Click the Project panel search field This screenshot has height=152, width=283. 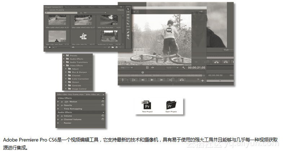(x=61, y=13)
